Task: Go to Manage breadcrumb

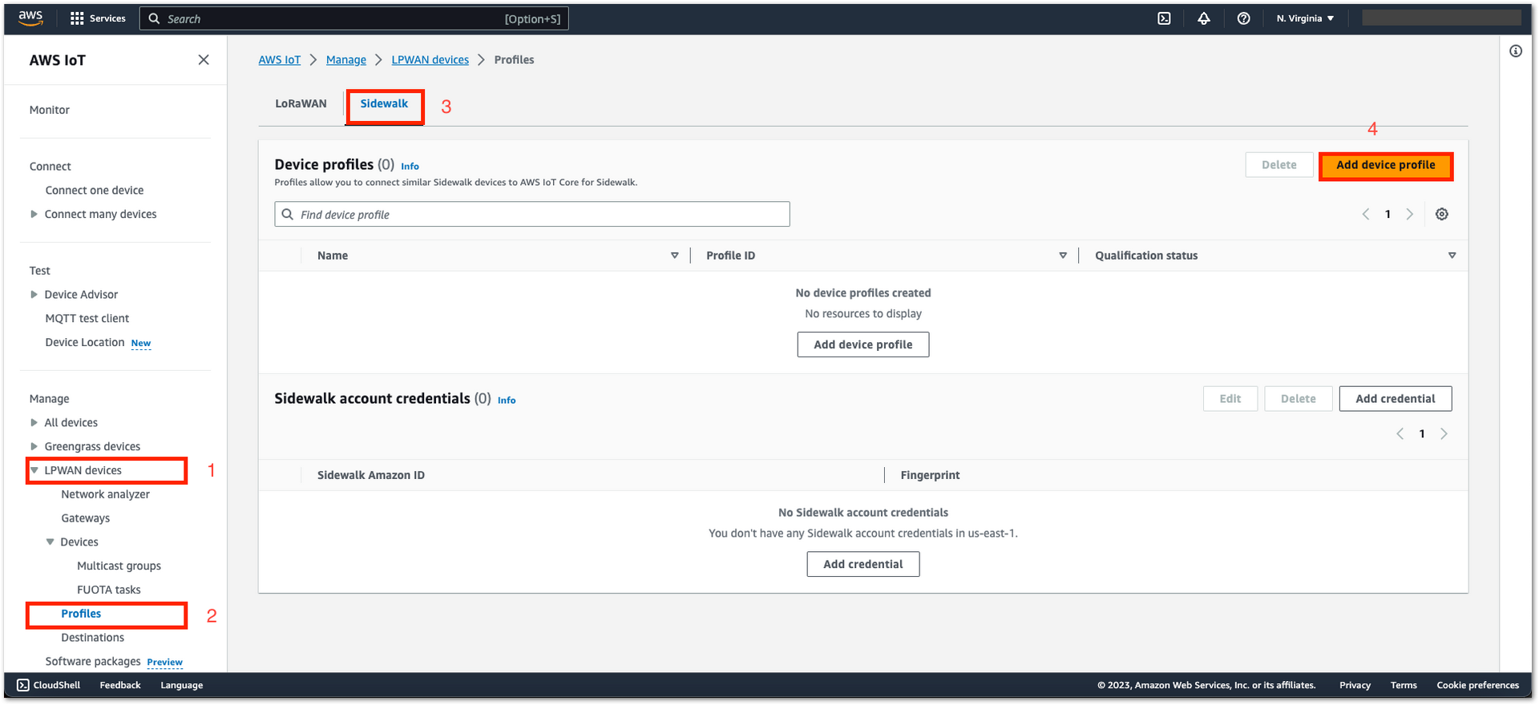Action: point(346,60)
